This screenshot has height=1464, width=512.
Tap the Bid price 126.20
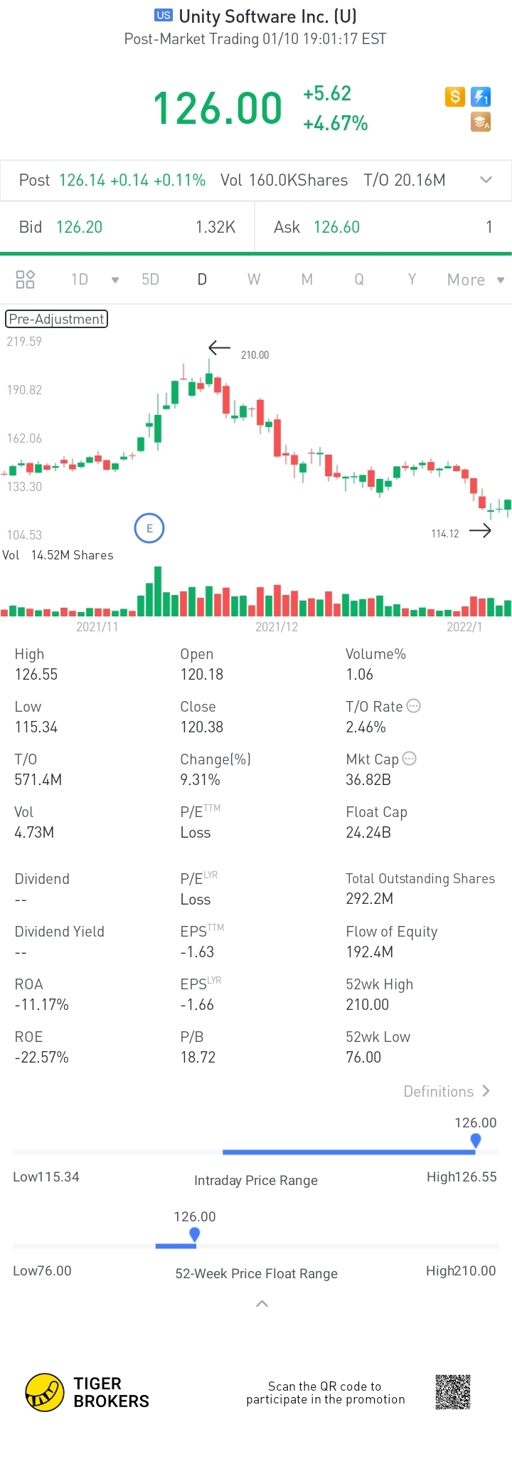[x=80, y=227]
